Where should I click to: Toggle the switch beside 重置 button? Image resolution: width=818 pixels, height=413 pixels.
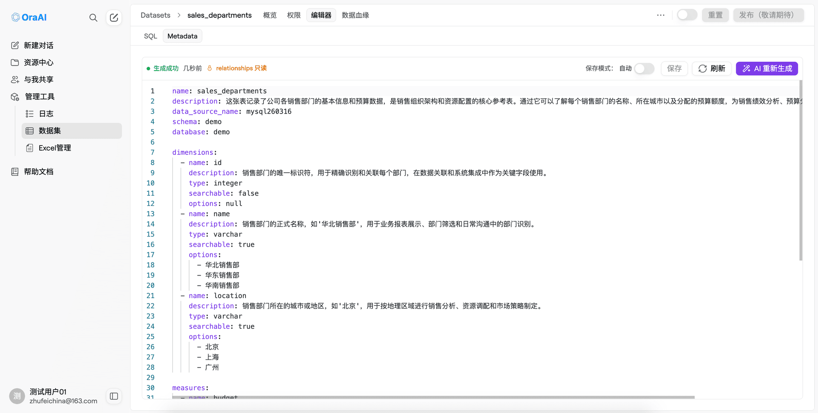tap(687, 15)
